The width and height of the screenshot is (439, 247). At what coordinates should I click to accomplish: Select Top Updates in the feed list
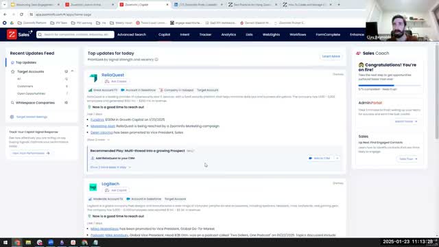point(26,62)
